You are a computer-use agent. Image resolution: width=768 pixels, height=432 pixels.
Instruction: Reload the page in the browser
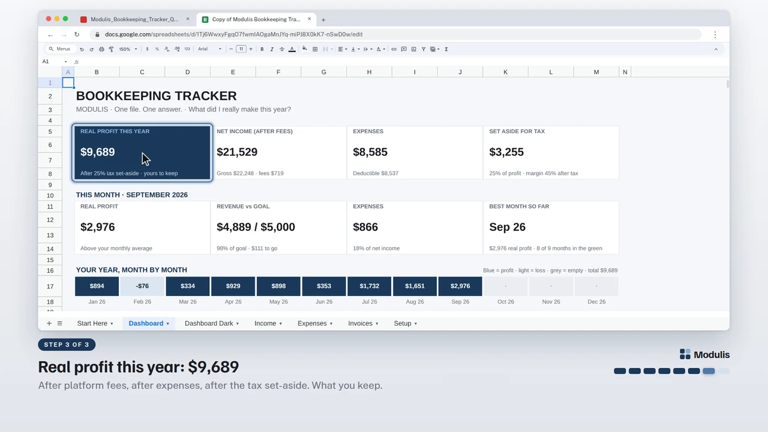point(77,35)
